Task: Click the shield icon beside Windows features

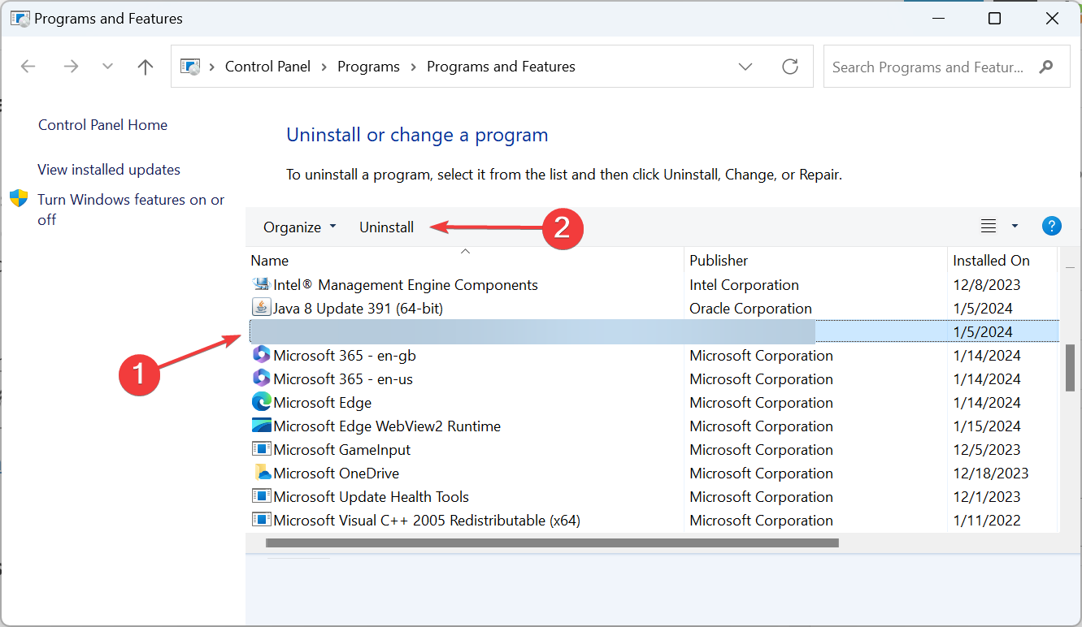Action: click(19, 199)
